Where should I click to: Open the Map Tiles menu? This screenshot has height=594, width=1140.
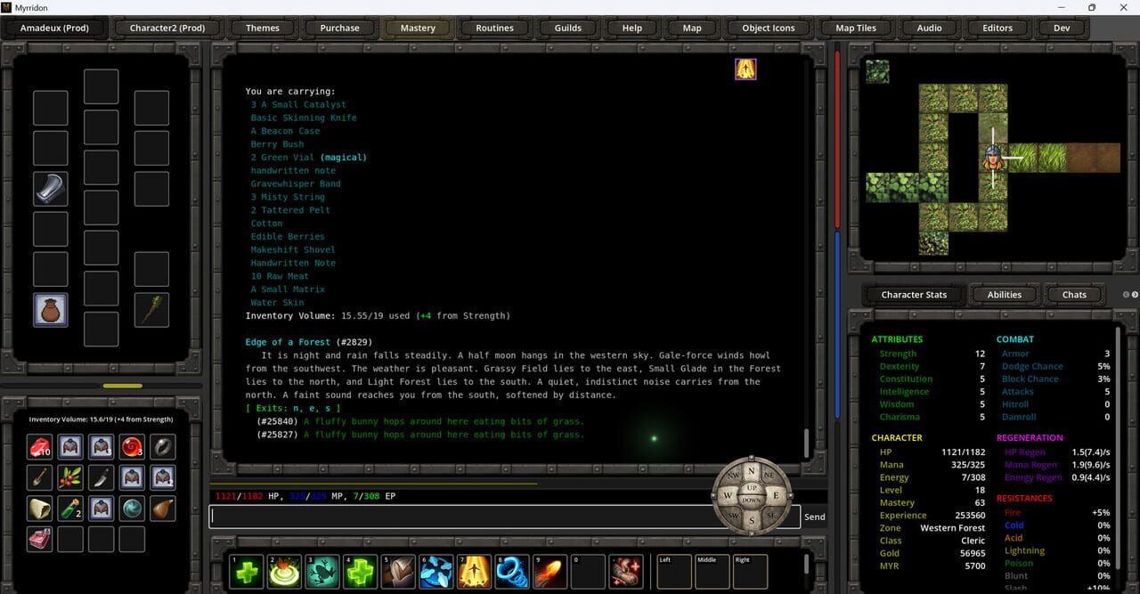856,28
